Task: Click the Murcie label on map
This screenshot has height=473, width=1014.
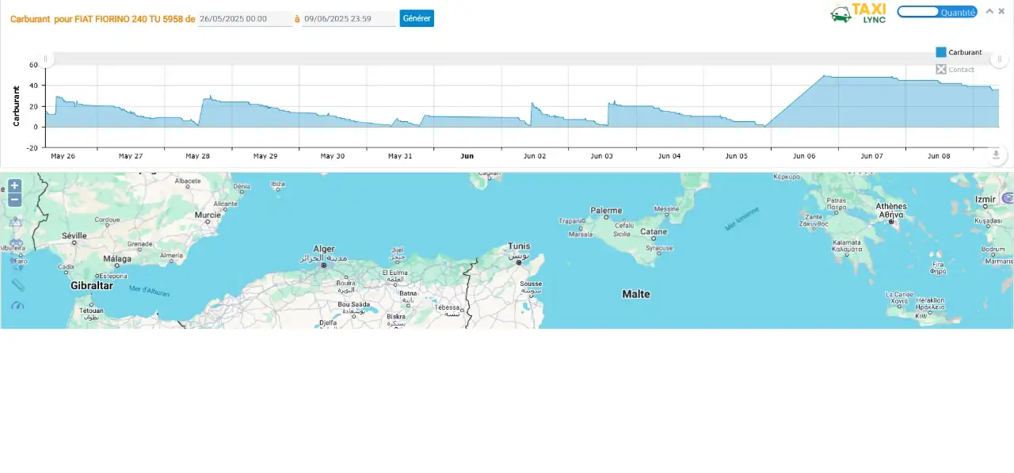Action: point(208,215)
